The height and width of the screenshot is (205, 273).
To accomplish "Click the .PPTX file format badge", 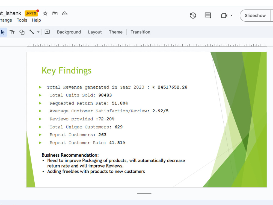I will (31, 13).
